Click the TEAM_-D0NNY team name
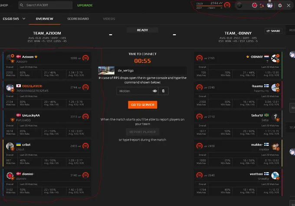The height and width of the screenshot is (206, 295). point(238,33)
